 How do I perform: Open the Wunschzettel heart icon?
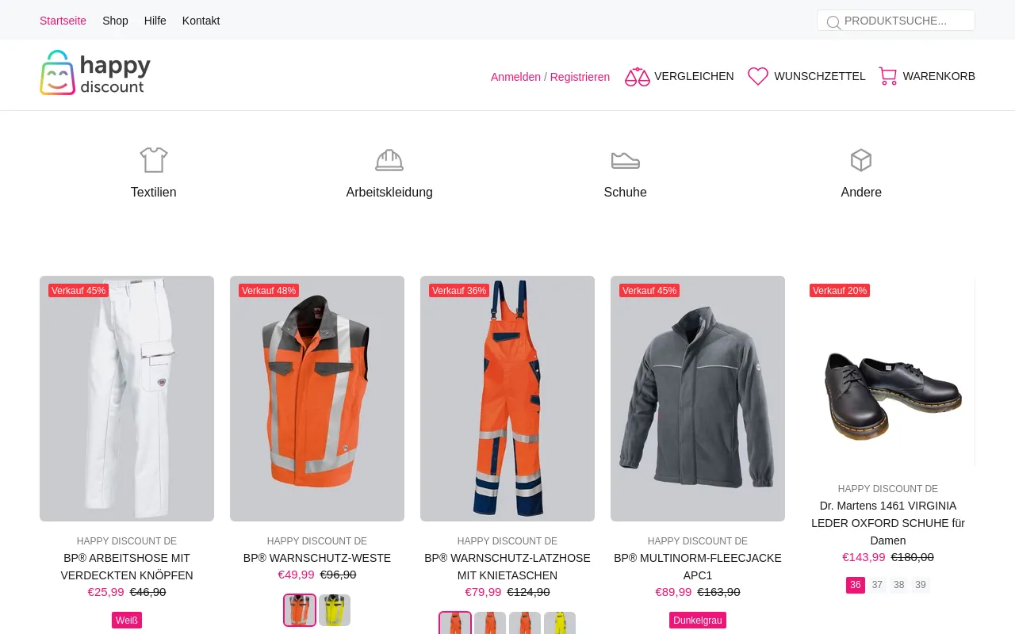coord(758,77)
